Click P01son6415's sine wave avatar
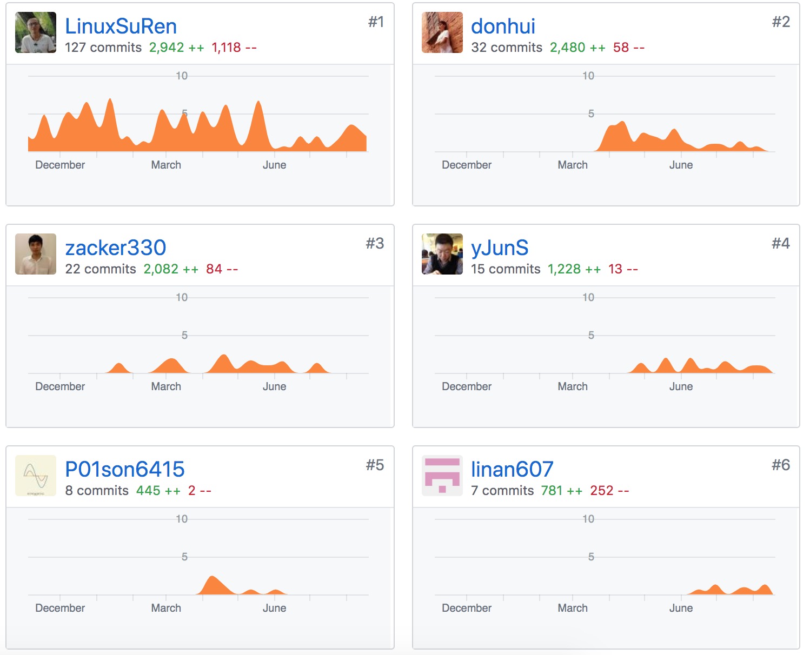810x655 pixels. pos(36,476)
